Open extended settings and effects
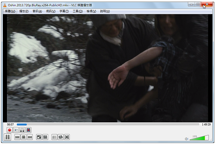217x145 pixels. click(45, 137)
